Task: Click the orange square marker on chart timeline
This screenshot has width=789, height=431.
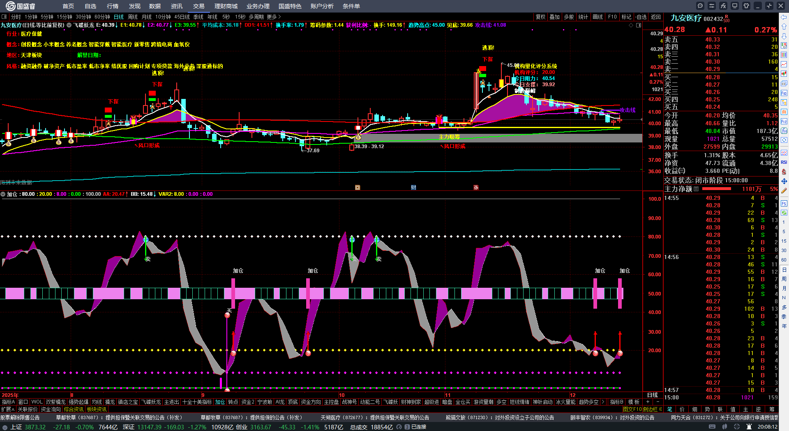Action: (358, 188)
